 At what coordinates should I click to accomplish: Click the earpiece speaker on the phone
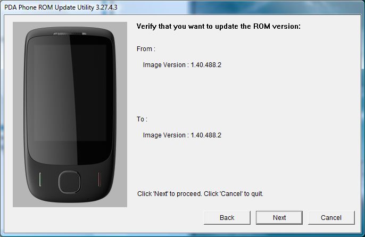70,34
